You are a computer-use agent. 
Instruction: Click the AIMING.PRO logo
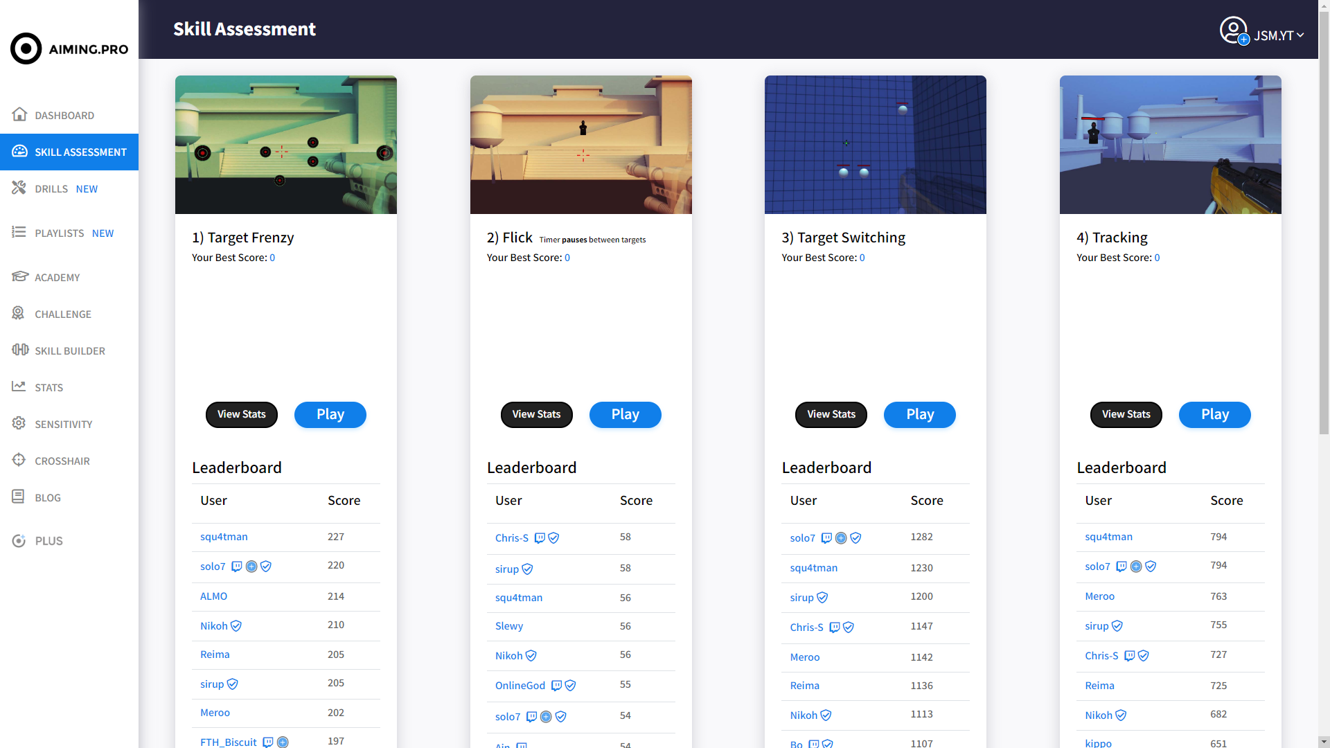pyautogui.click(x=69, y=48)
